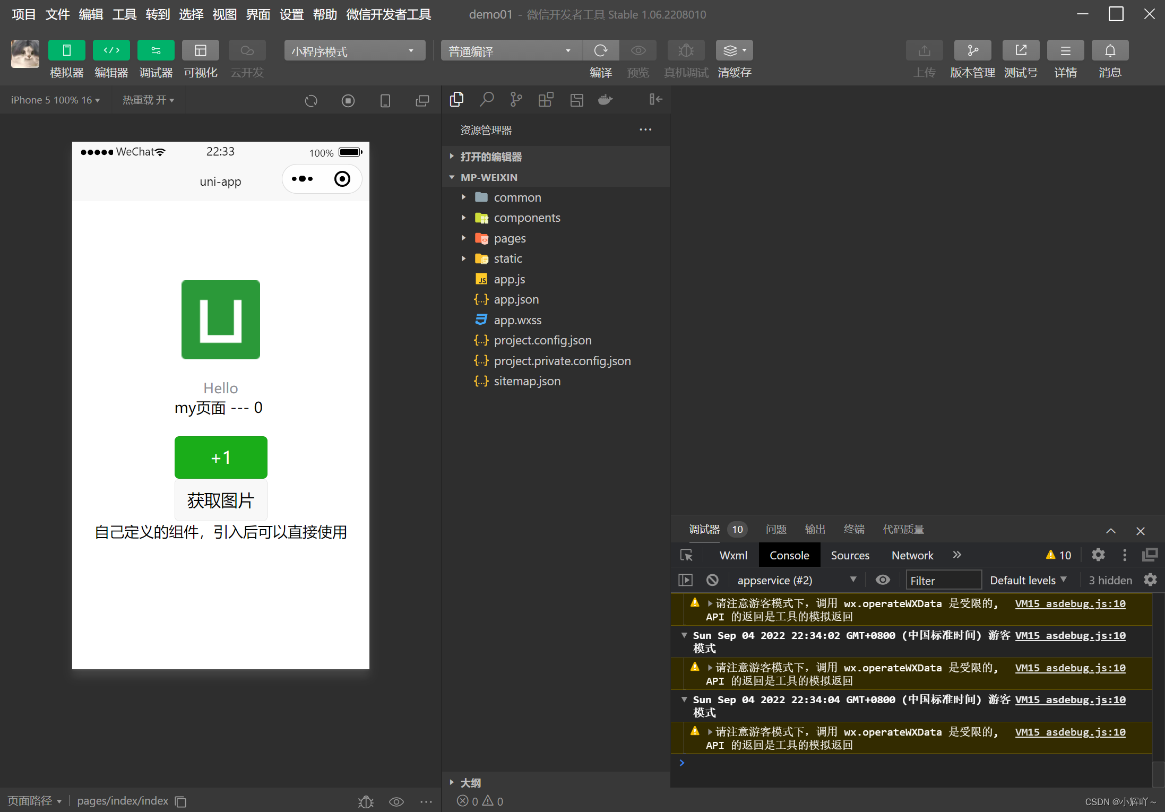Click the 编译 refresh compile icon
Image resolution: width=1165 pixels, height=812 pixels.
[x=601, y=50]
